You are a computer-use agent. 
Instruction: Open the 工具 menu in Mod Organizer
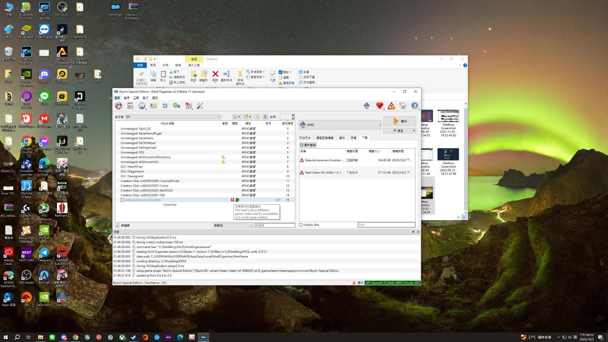click(136, 98)
